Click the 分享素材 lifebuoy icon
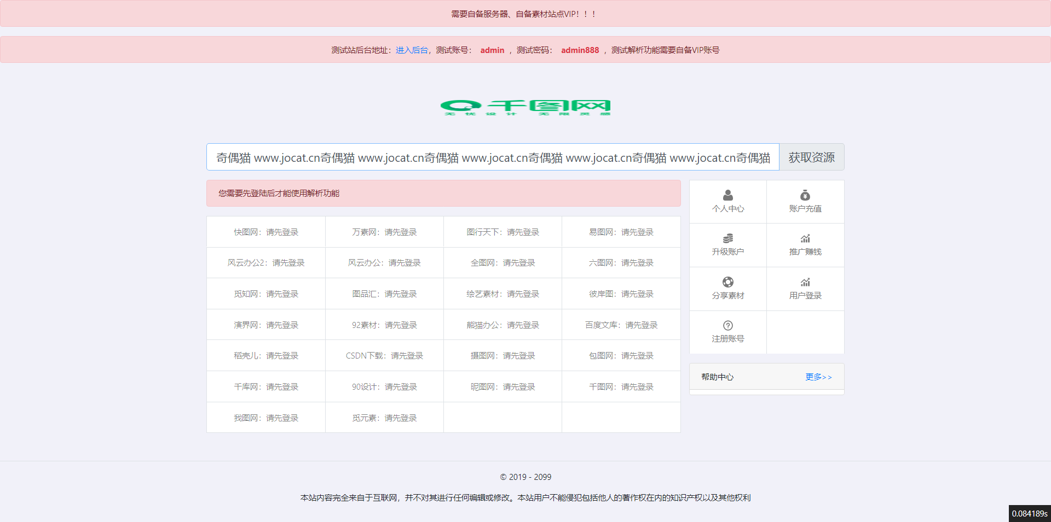This screenshot has height=522, width=1051. [727, 282]
